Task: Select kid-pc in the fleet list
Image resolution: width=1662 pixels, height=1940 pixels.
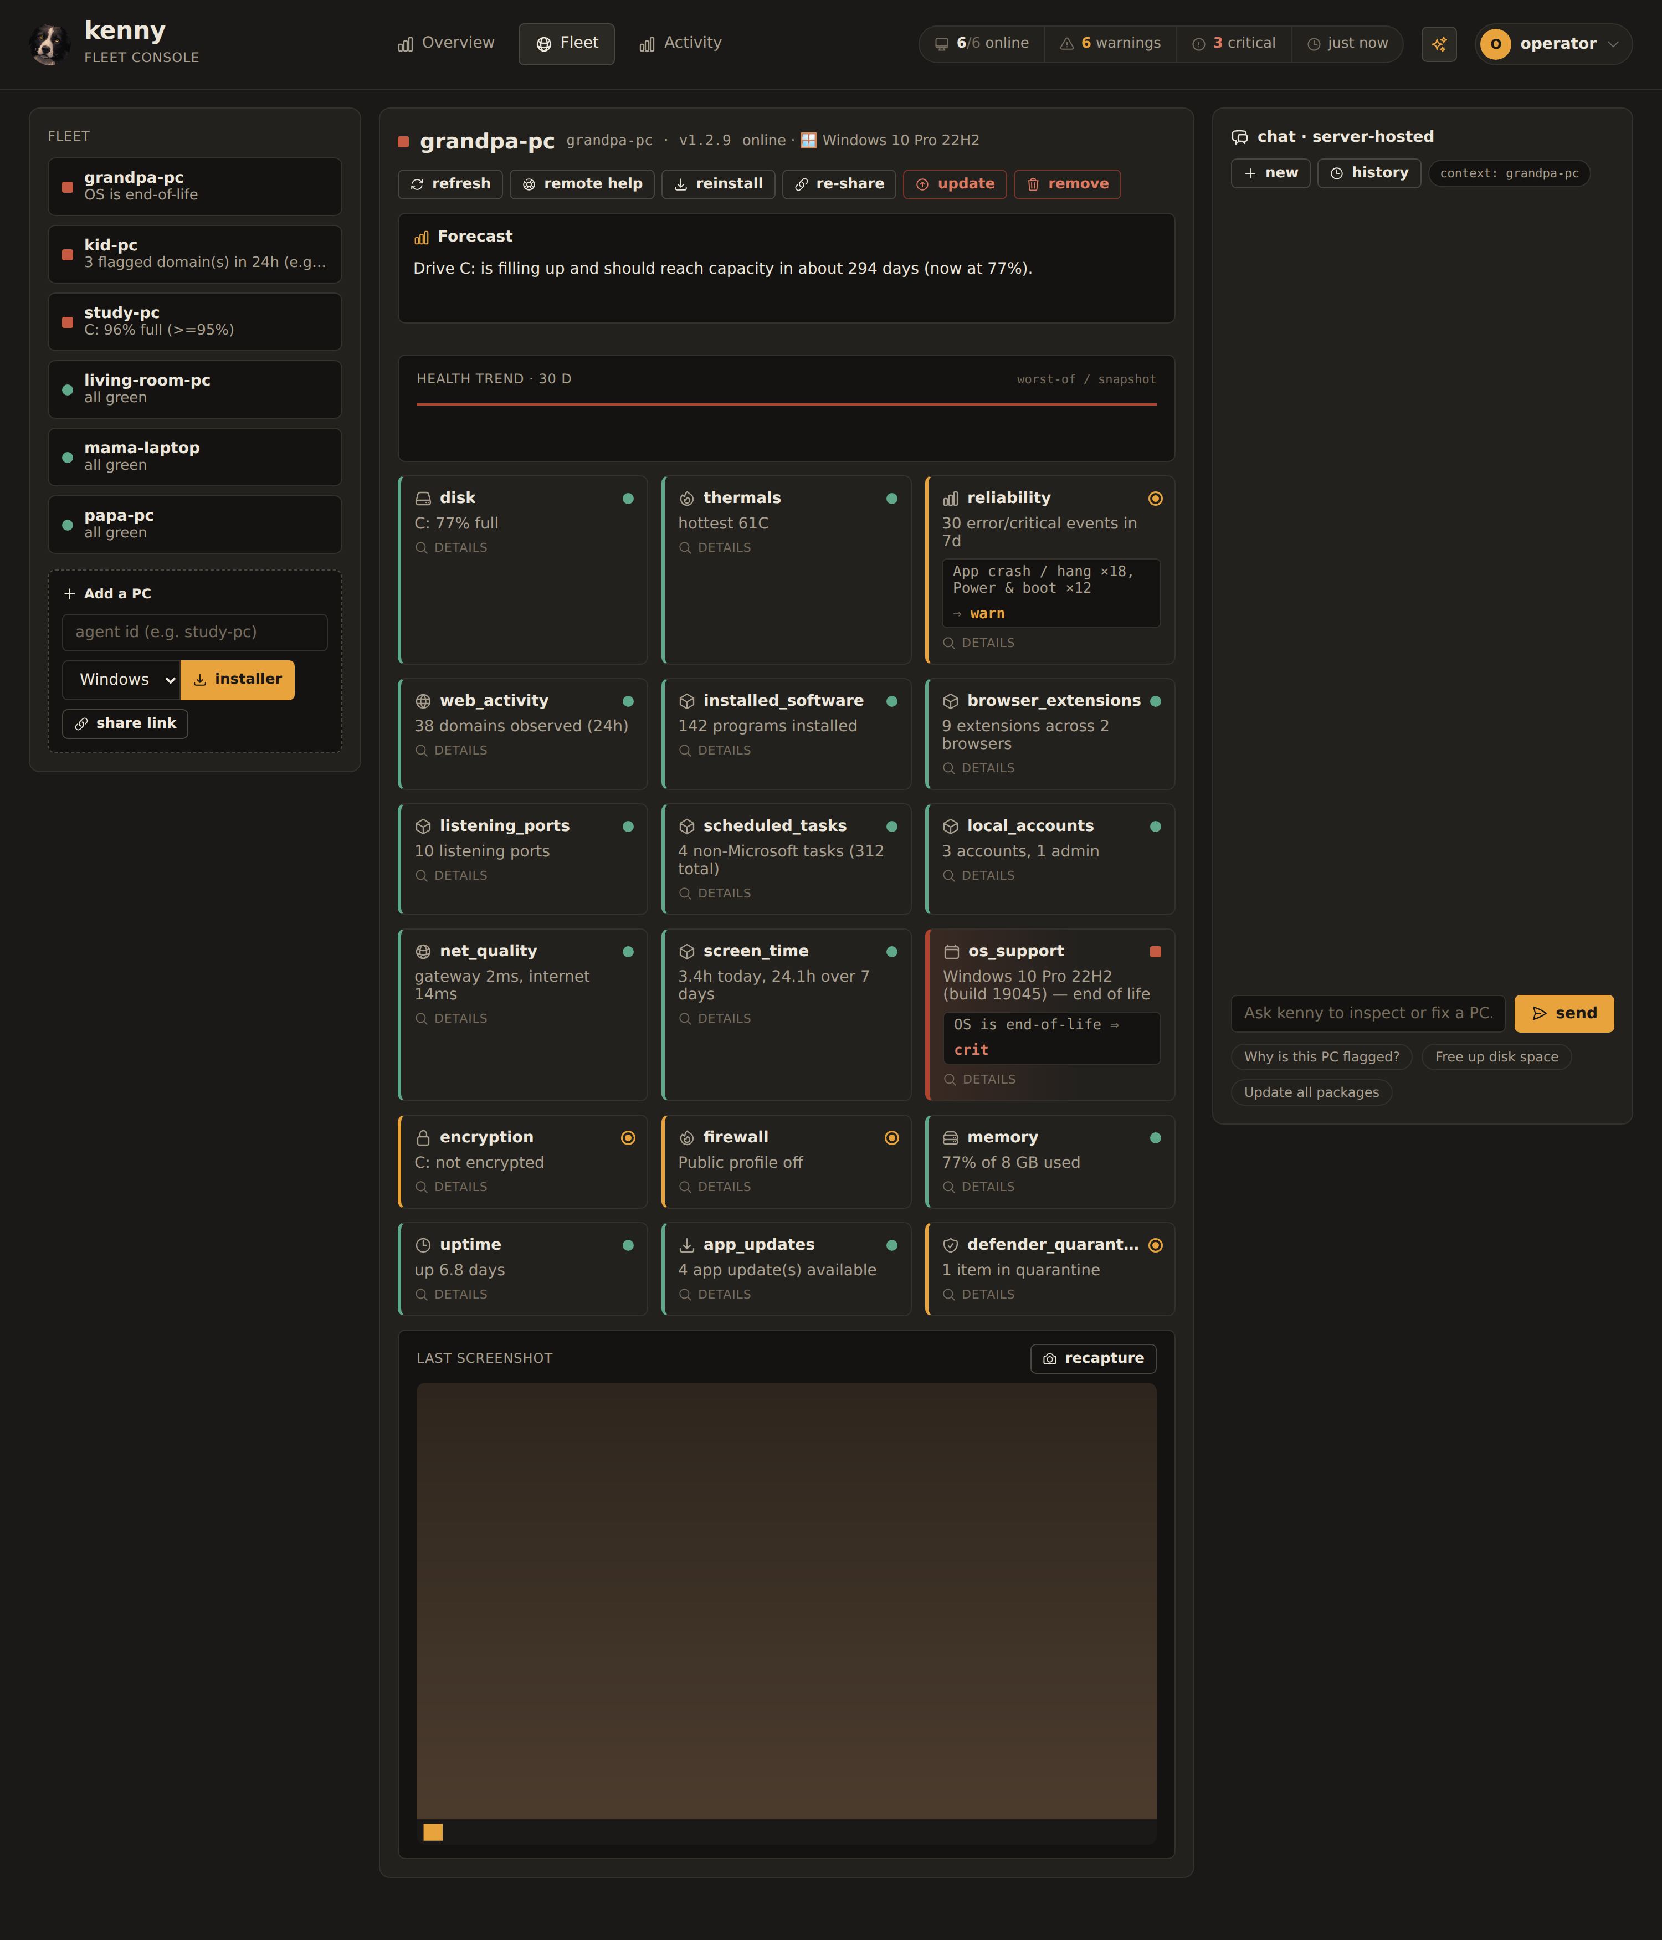Action: pyautogui.click(x=195, y=254)
